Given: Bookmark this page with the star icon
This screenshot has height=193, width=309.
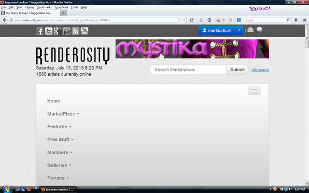Looking at the screenshot, I should [x=179, y=20].
